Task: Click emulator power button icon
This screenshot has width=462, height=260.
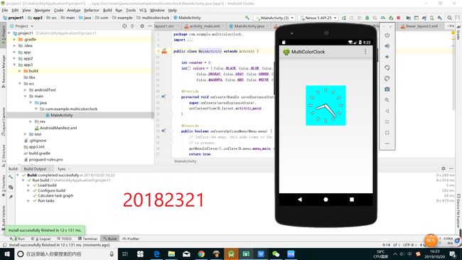Action: pyautogui.click(x=387, y=35)
